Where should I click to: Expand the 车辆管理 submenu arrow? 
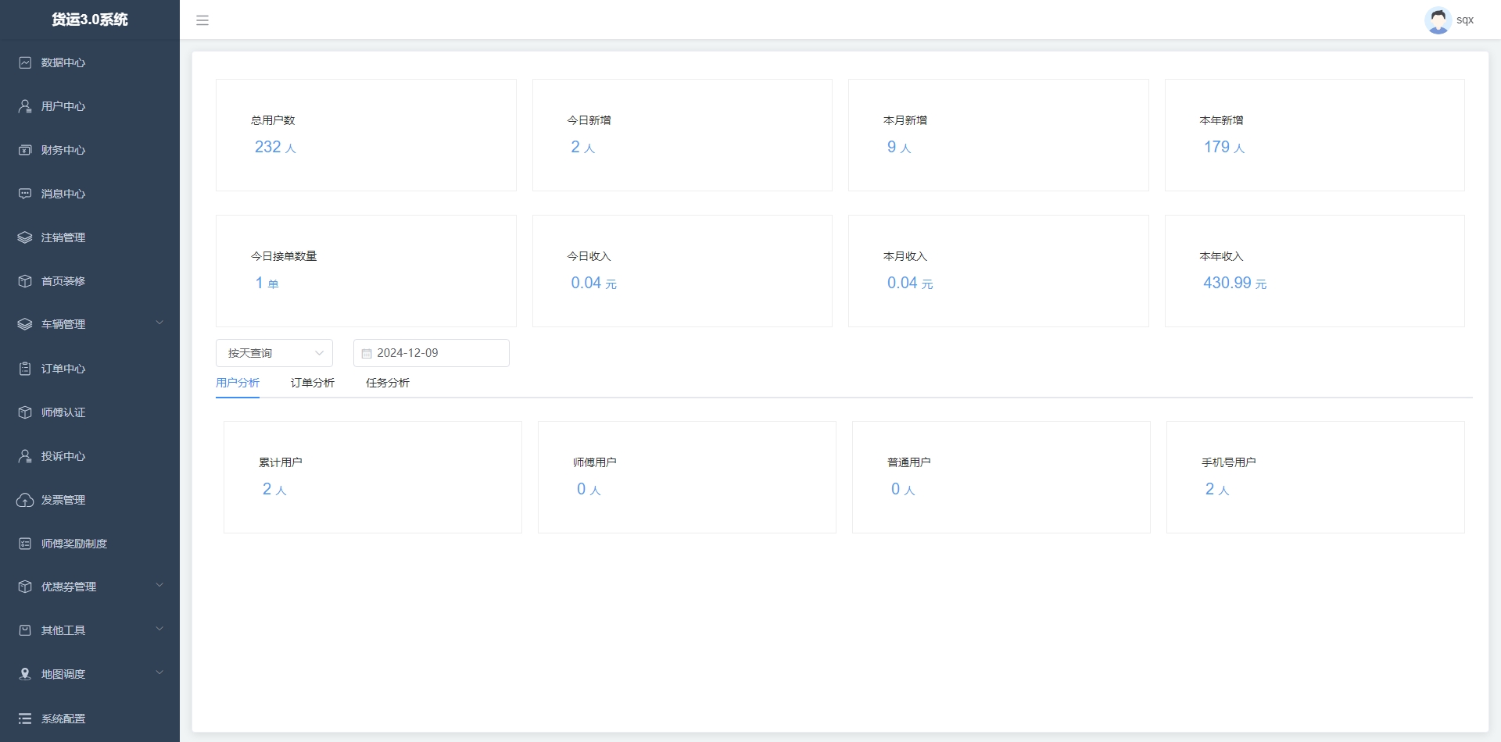click(159, 323)
